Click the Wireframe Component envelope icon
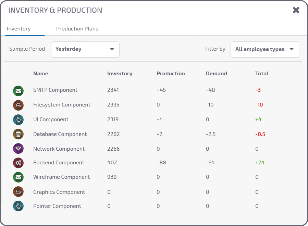The width and height of the screenshot is (308, 226). point(18,177)
